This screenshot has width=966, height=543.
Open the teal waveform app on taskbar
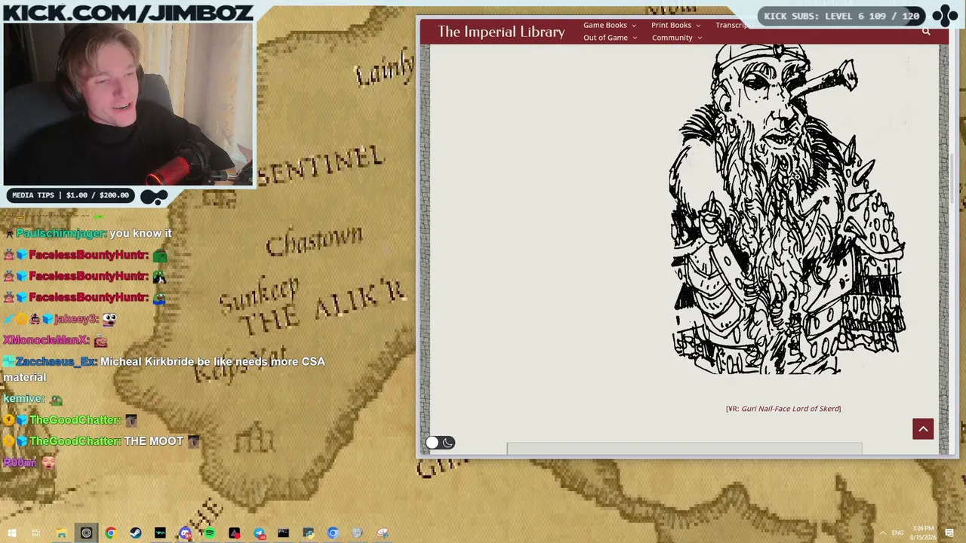click(x=160, y=533)
